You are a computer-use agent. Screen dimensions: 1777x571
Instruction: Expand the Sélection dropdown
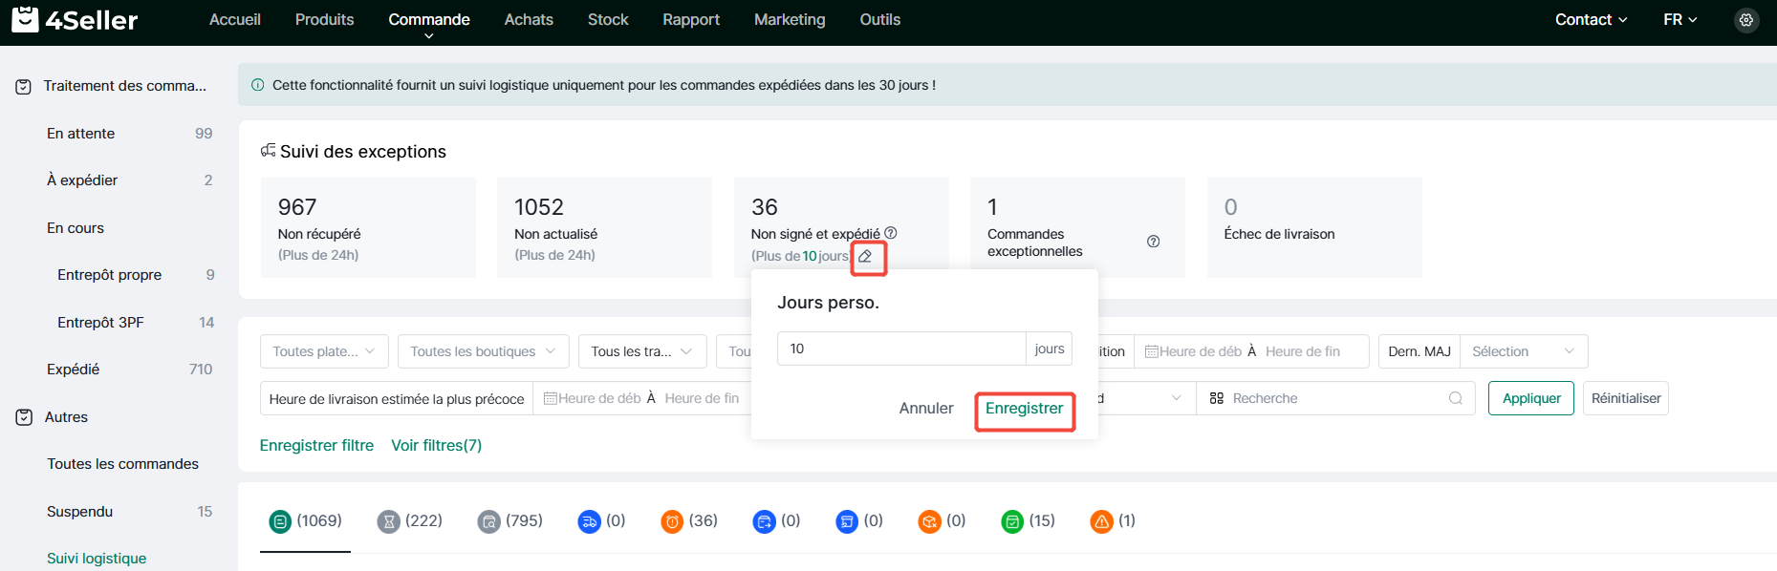tap(1524, 351)
